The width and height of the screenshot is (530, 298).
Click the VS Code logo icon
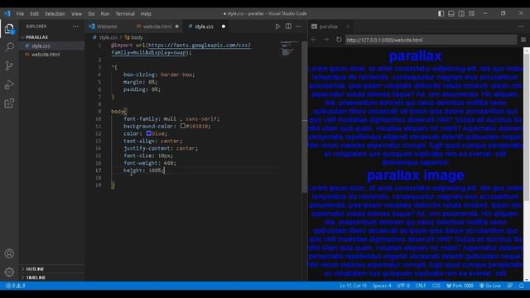pyautogui.click(x=7, y=13)
